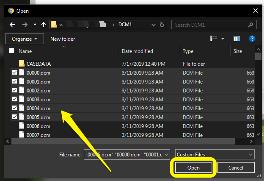Viewport: 264px width, 181px height.
Task: Refresh the DCM1 folder listing
Action: tap(162, 25)
